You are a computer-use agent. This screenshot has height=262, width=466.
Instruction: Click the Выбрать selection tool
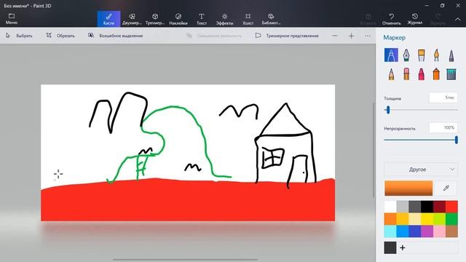tap(19, 36)
